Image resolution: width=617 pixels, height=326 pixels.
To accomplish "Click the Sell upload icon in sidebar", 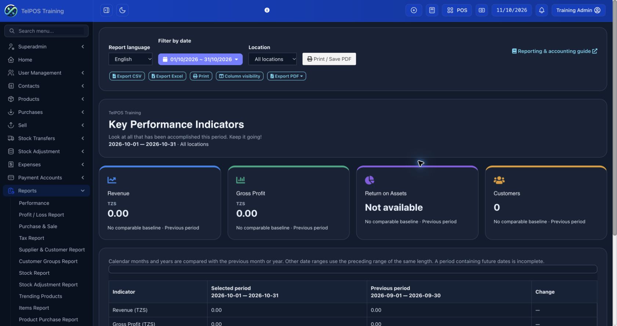I will 11,125.
